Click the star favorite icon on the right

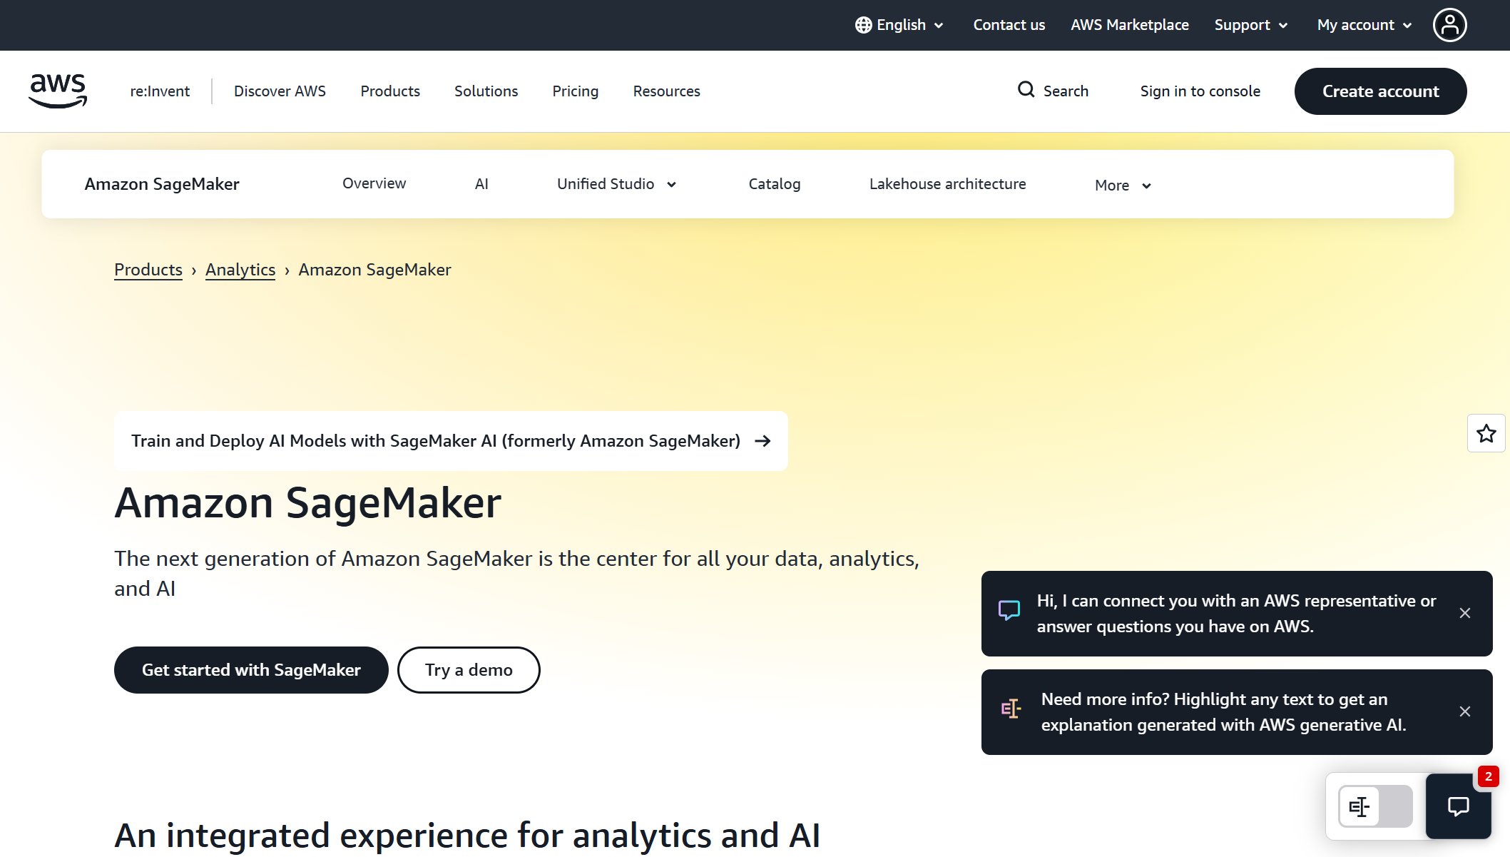point(1486,433)
